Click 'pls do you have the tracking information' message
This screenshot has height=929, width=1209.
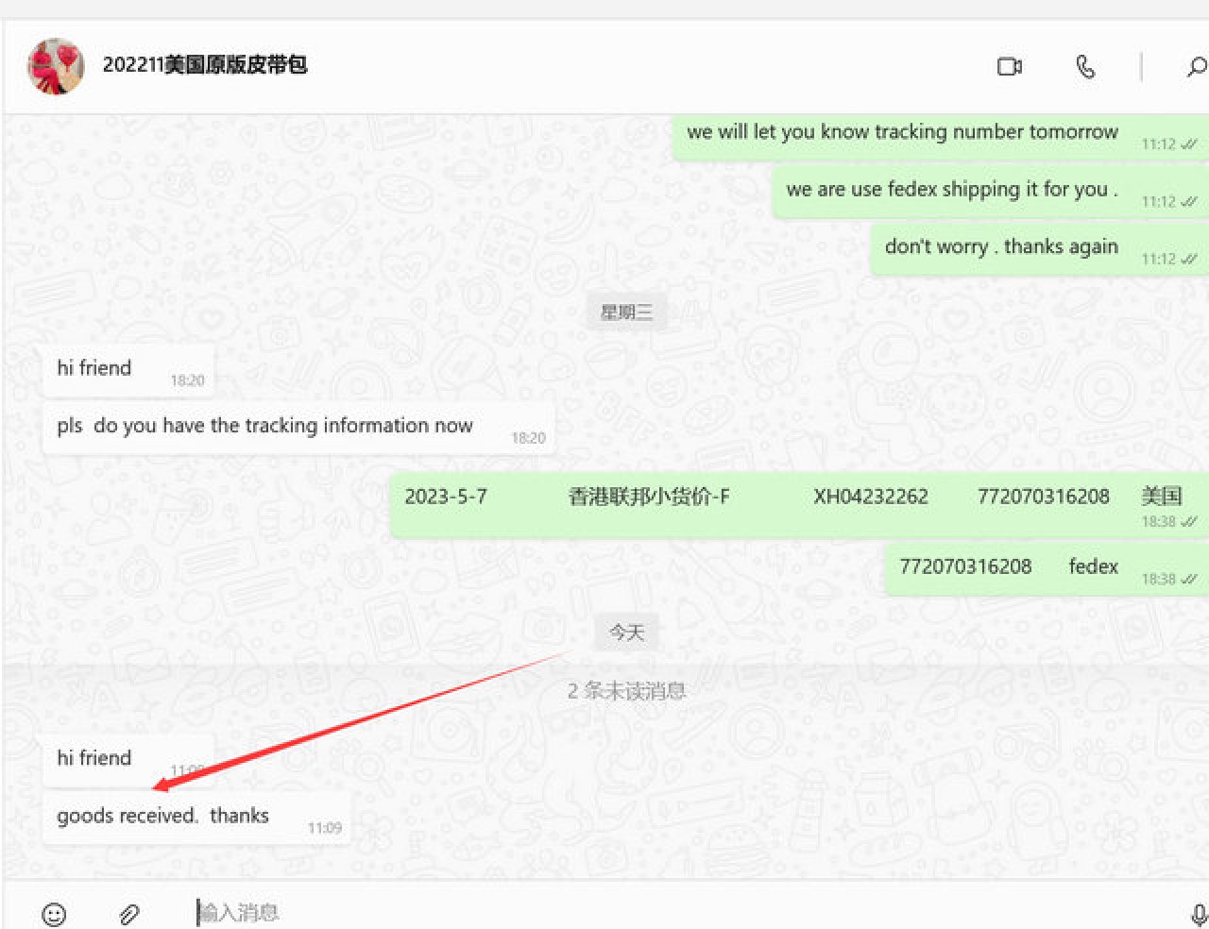[264, 426]
